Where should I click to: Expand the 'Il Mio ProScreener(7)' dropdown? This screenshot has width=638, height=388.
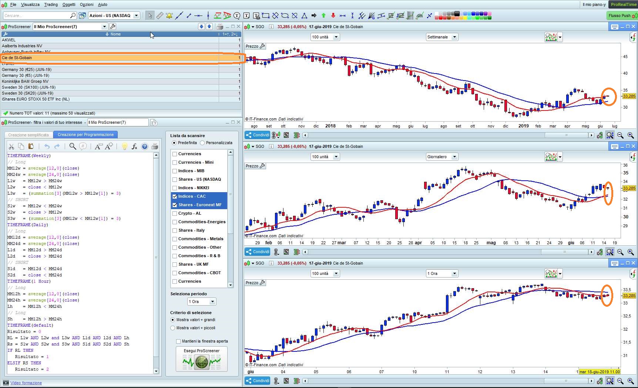pos(70,27)
